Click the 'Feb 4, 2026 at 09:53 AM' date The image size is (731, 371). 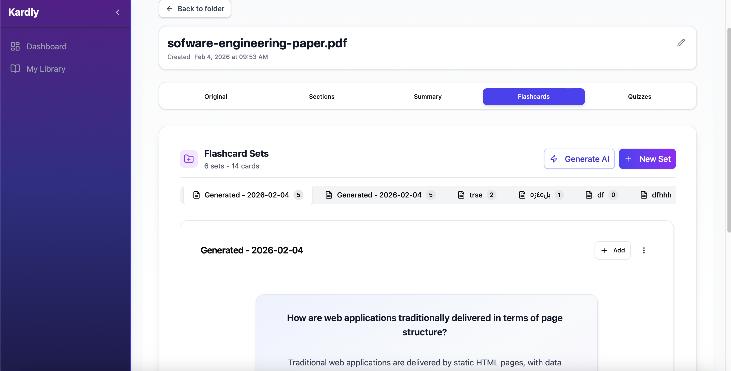pyautogui.click(x=231, y=57)
